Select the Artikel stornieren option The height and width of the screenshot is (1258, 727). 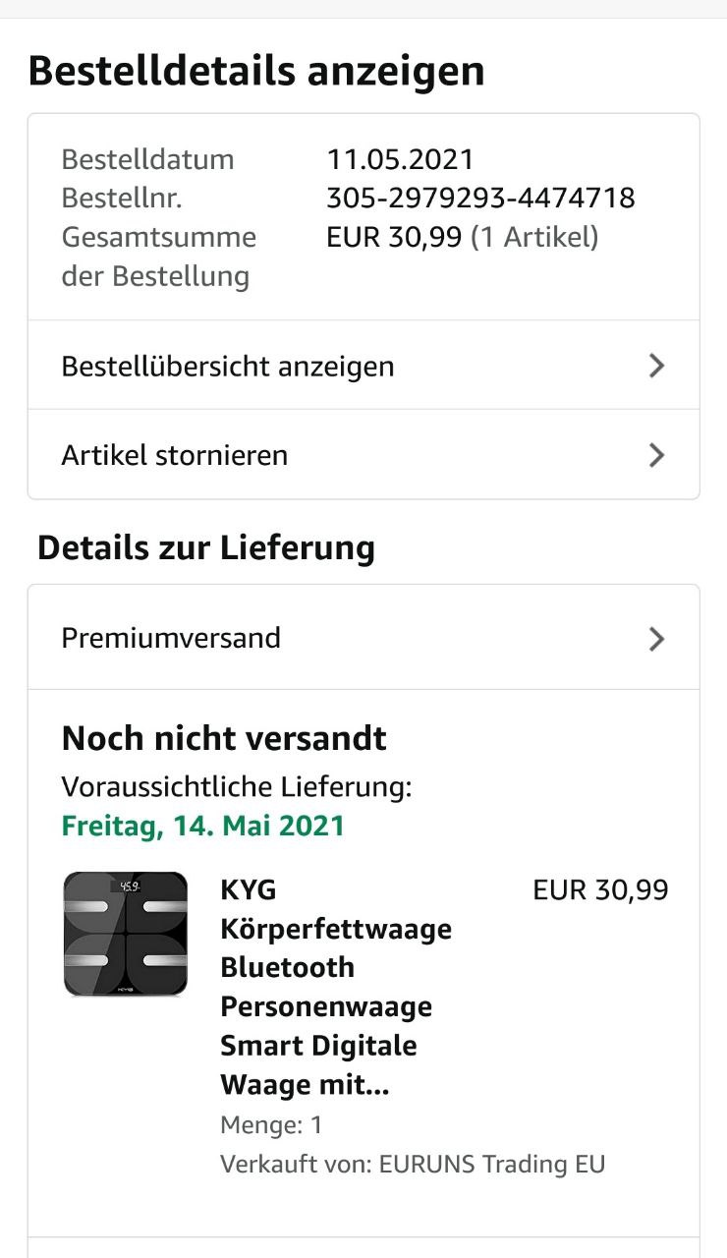click(363, 455)
